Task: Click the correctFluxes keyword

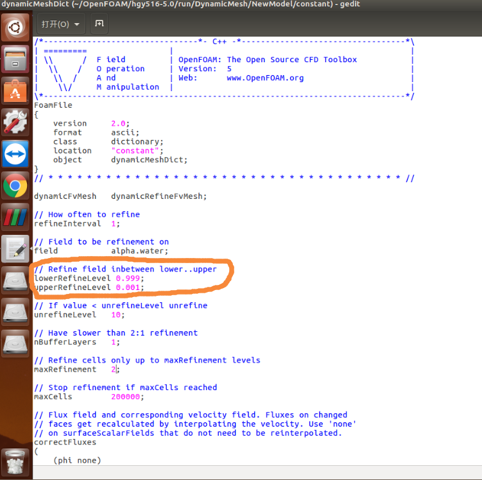Action: (x=65, y=442)
